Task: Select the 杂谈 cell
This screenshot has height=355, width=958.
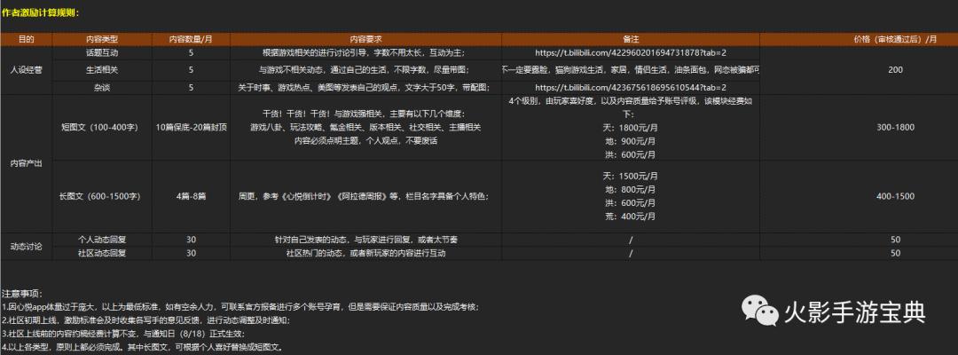Action: pos(102,87)
